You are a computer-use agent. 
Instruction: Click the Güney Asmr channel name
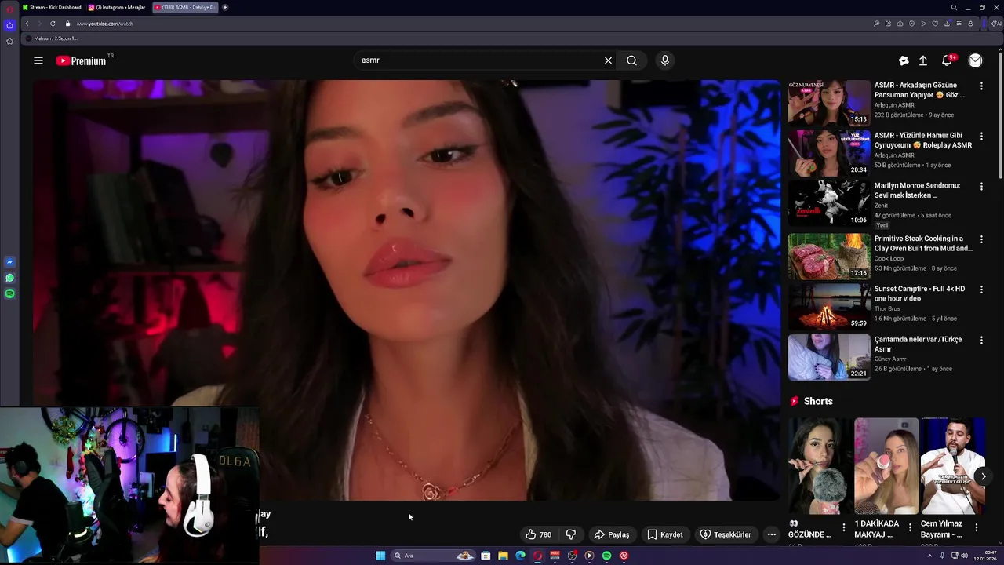click(890, 359)
